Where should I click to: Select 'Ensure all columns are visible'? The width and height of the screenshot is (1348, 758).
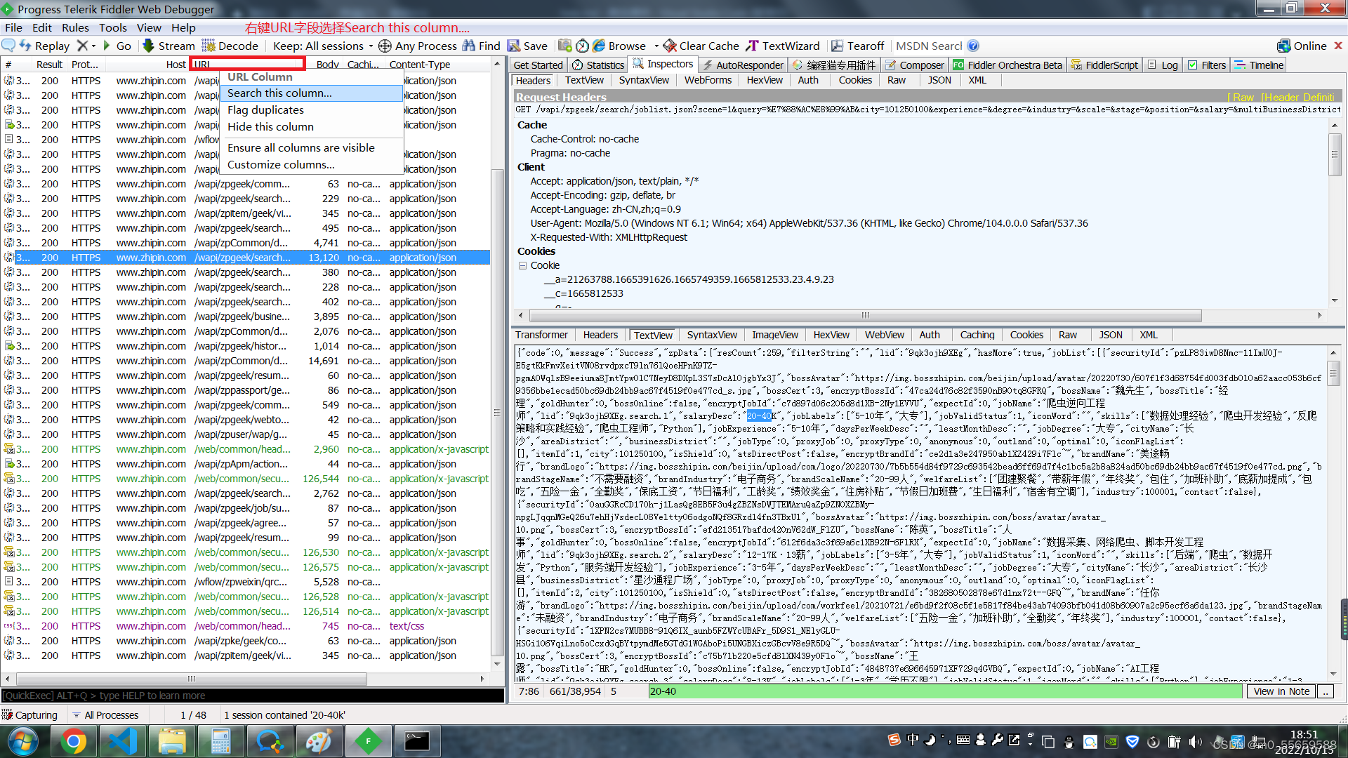(x=312, y=147)
